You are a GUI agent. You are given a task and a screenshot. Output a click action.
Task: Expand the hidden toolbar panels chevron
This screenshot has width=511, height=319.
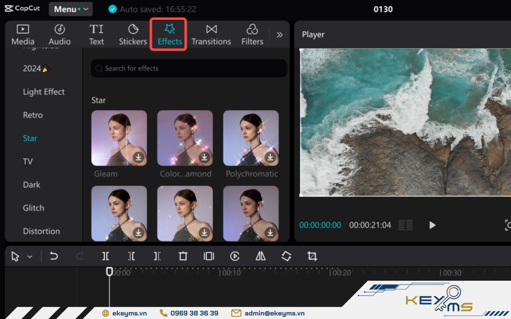(x=280, y=34)
